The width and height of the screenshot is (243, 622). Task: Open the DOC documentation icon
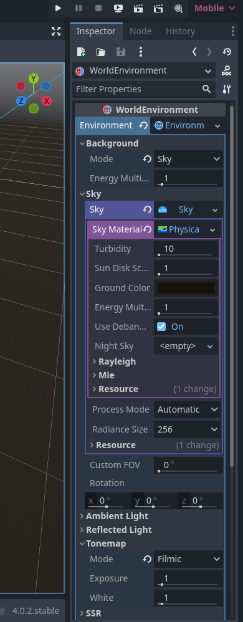(x=226, y=71)
